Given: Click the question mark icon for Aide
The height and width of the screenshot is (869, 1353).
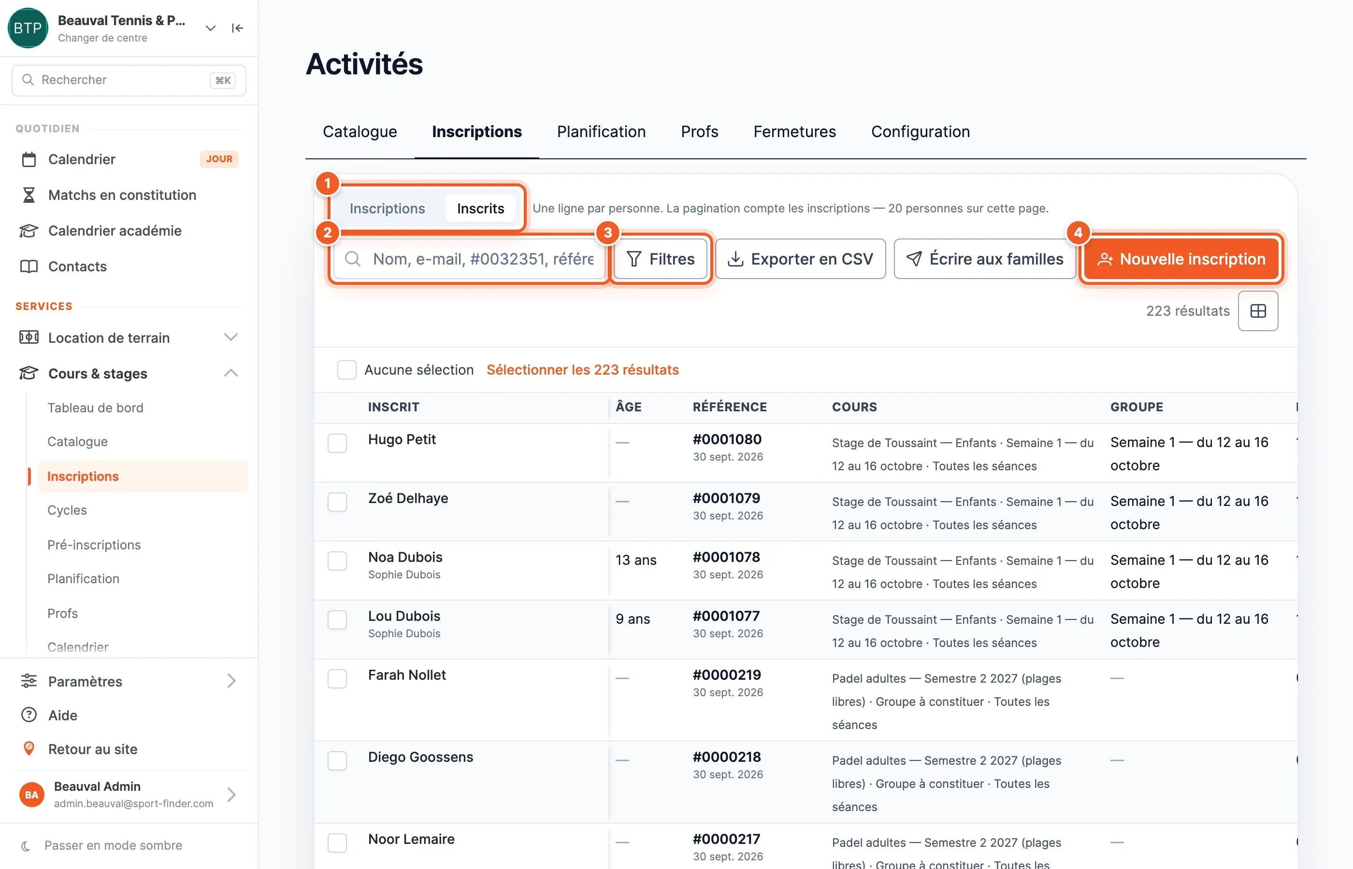Looking at the screenshot, I should (29, 715).
